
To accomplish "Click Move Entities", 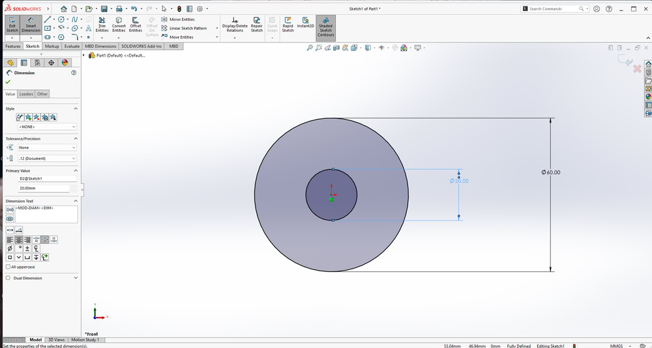I will point(177,37).
